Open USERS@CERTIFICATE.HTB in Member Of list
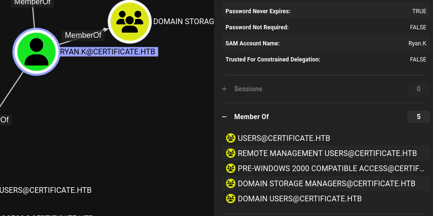Image resolution: width=433 pixels, height=216 pixels. (x=284, y=138)
